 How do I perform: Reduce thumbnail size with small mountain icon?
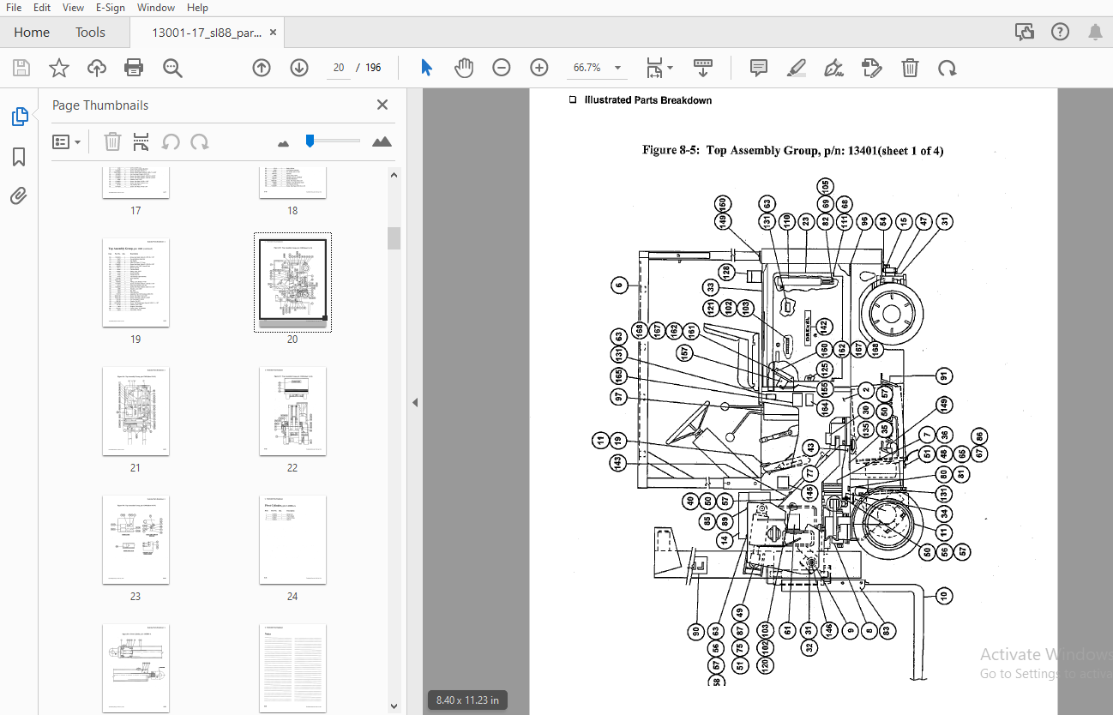coord(284,142)
